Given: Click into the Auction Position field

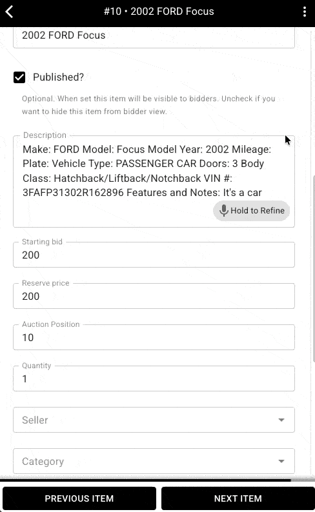Looking at the screenshot, I should [154, 337].
